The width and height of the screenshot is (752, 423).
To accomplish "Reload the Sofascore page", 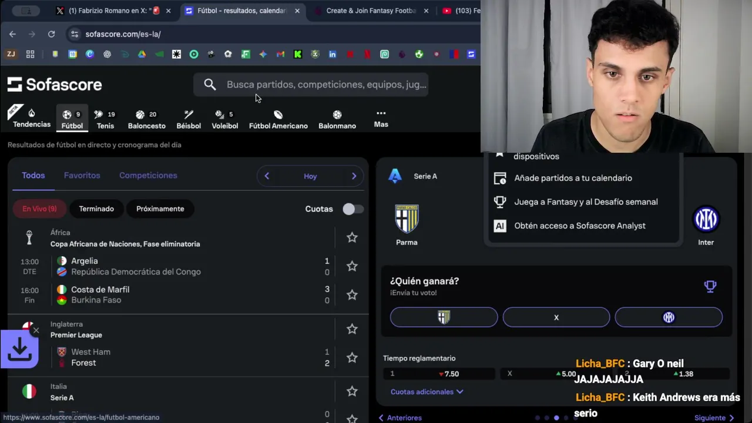I will click(51, 34).
